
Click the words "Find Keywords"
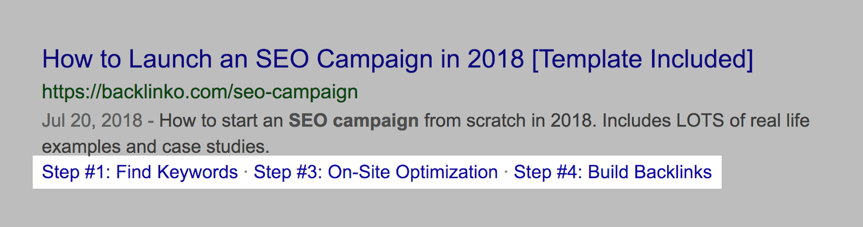click(177, 172)
